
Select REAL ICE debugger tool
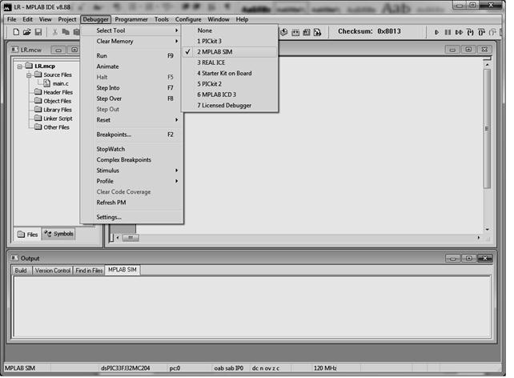230,62
